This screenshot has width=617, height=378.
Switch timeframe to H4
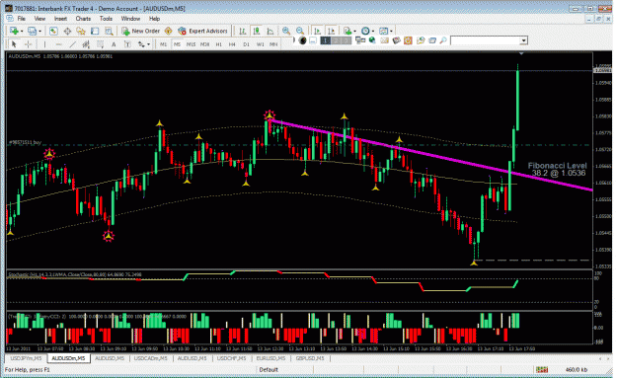pyautogui.click(x=232, y=44)
